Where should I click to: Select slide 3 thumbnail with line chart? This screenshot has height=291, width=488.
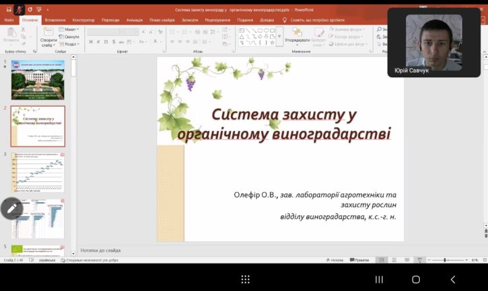[x=38, y=172]
